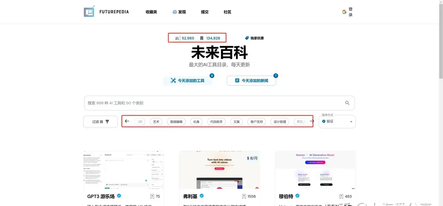
Task: Click the Futurepedia logo icon
Action: click(89, 11)
